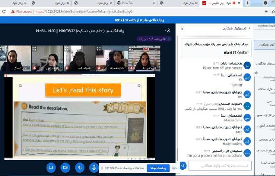Toggle the webcam sharing button
Screen dimensions: 275x176
(65, 168)
